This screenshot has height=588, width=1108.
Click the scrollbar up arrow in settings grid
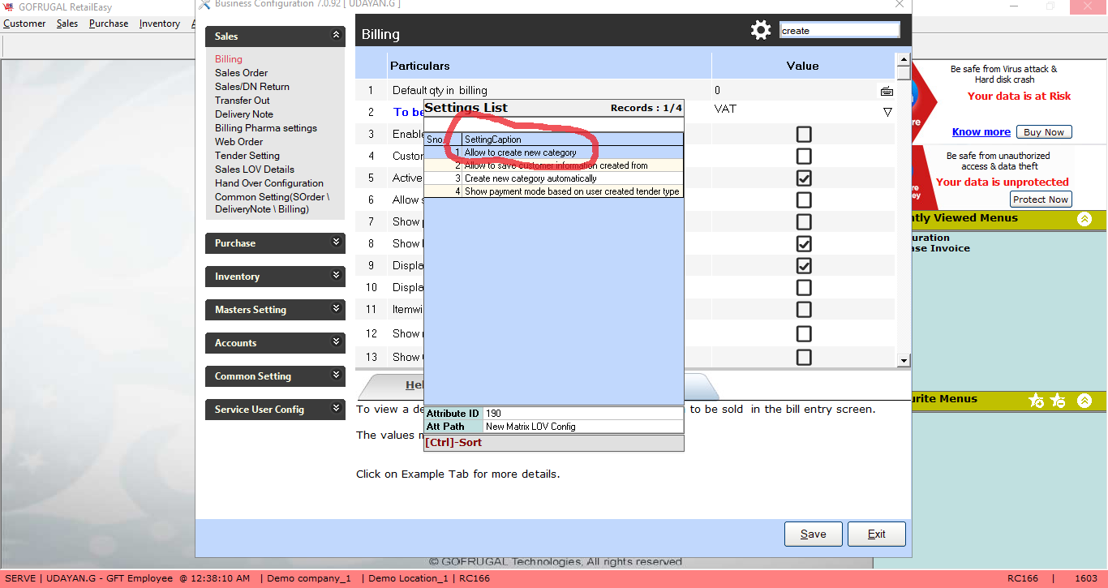click(903, 60)
